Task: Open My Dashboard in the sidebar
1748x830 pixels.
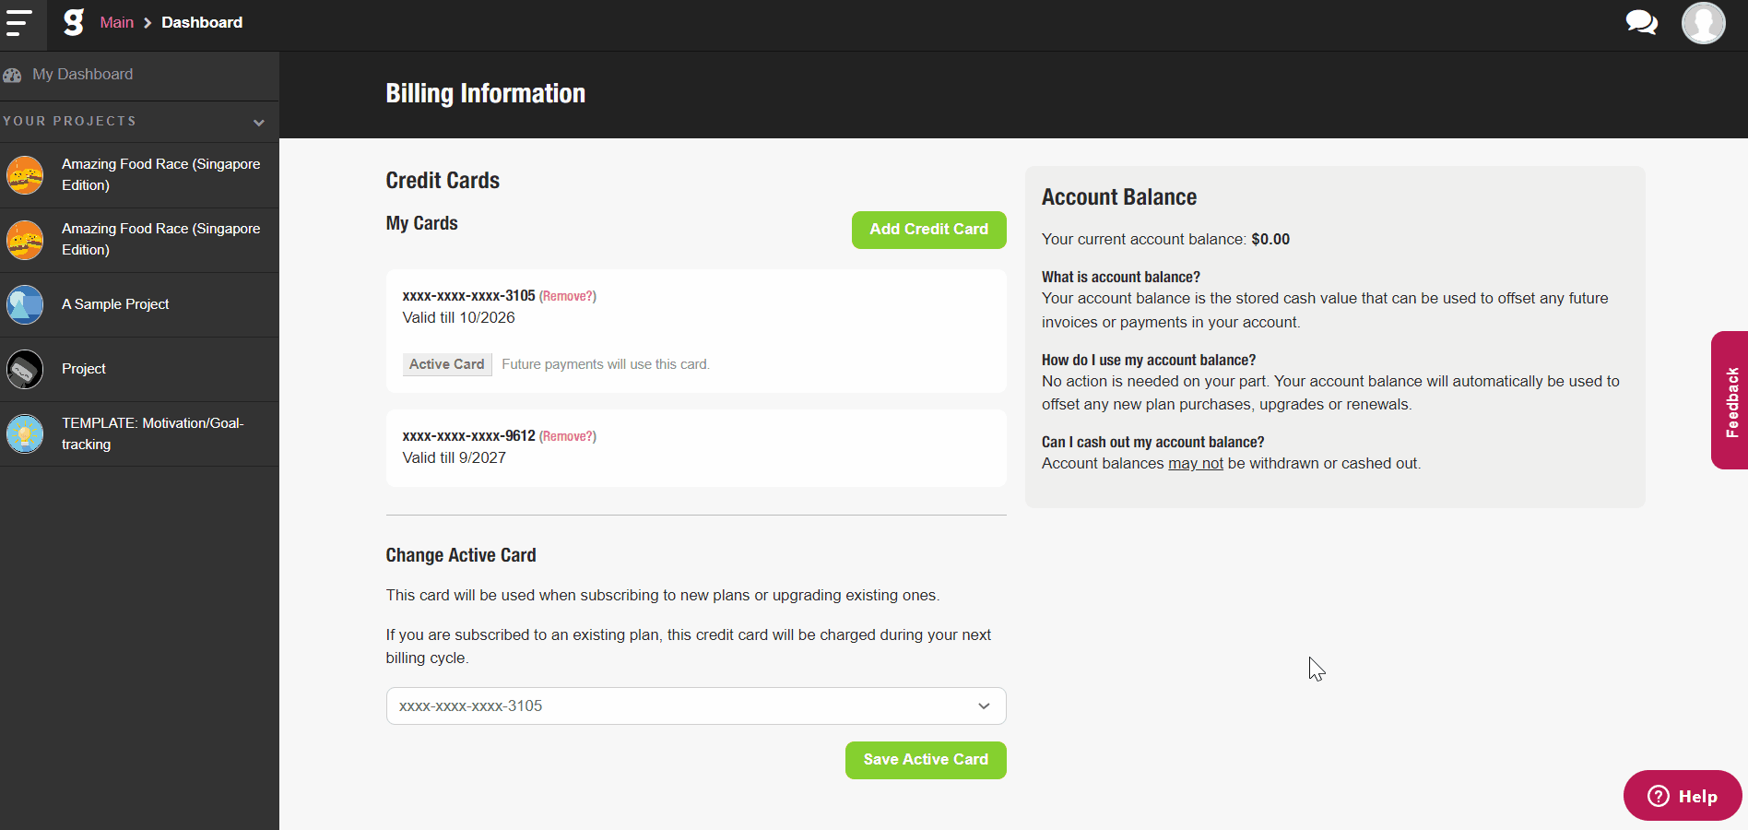Action: click(x=139, y=75)
